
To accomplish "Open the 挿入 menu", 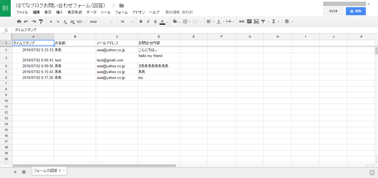I will click(59, 12).
